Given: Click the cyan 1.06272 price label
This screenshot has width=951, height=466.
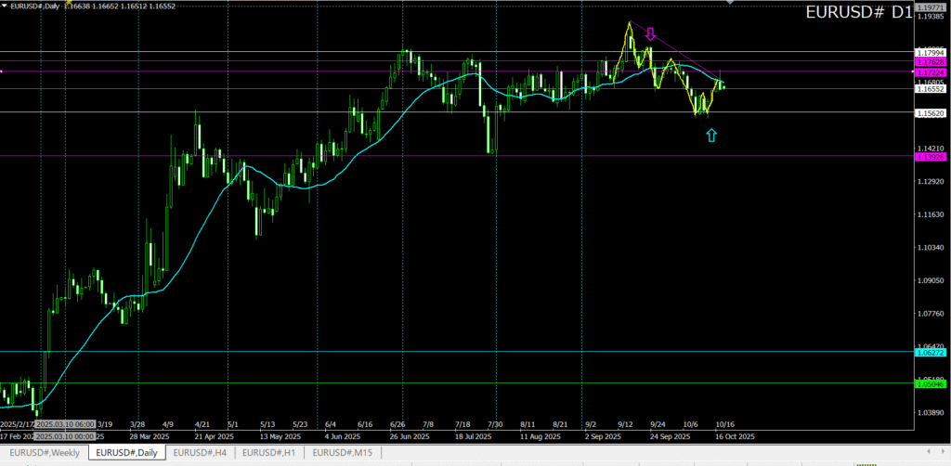Looking at the screenshot, I should (930, 352).
